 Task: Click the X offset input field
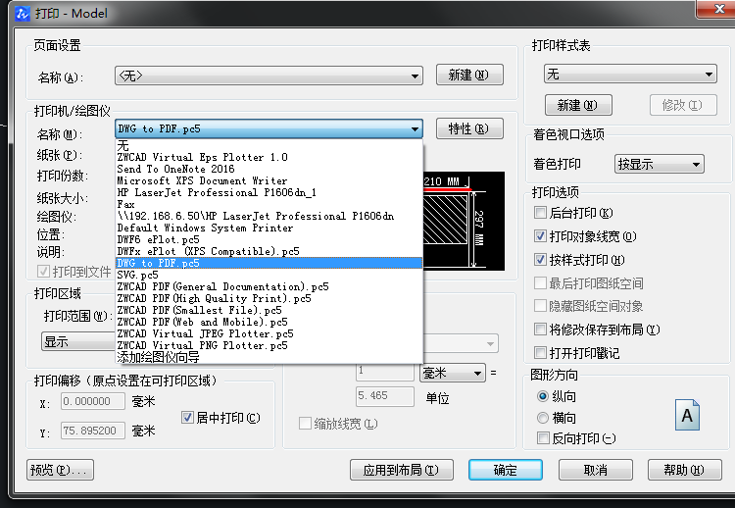(x=93, y=401)
